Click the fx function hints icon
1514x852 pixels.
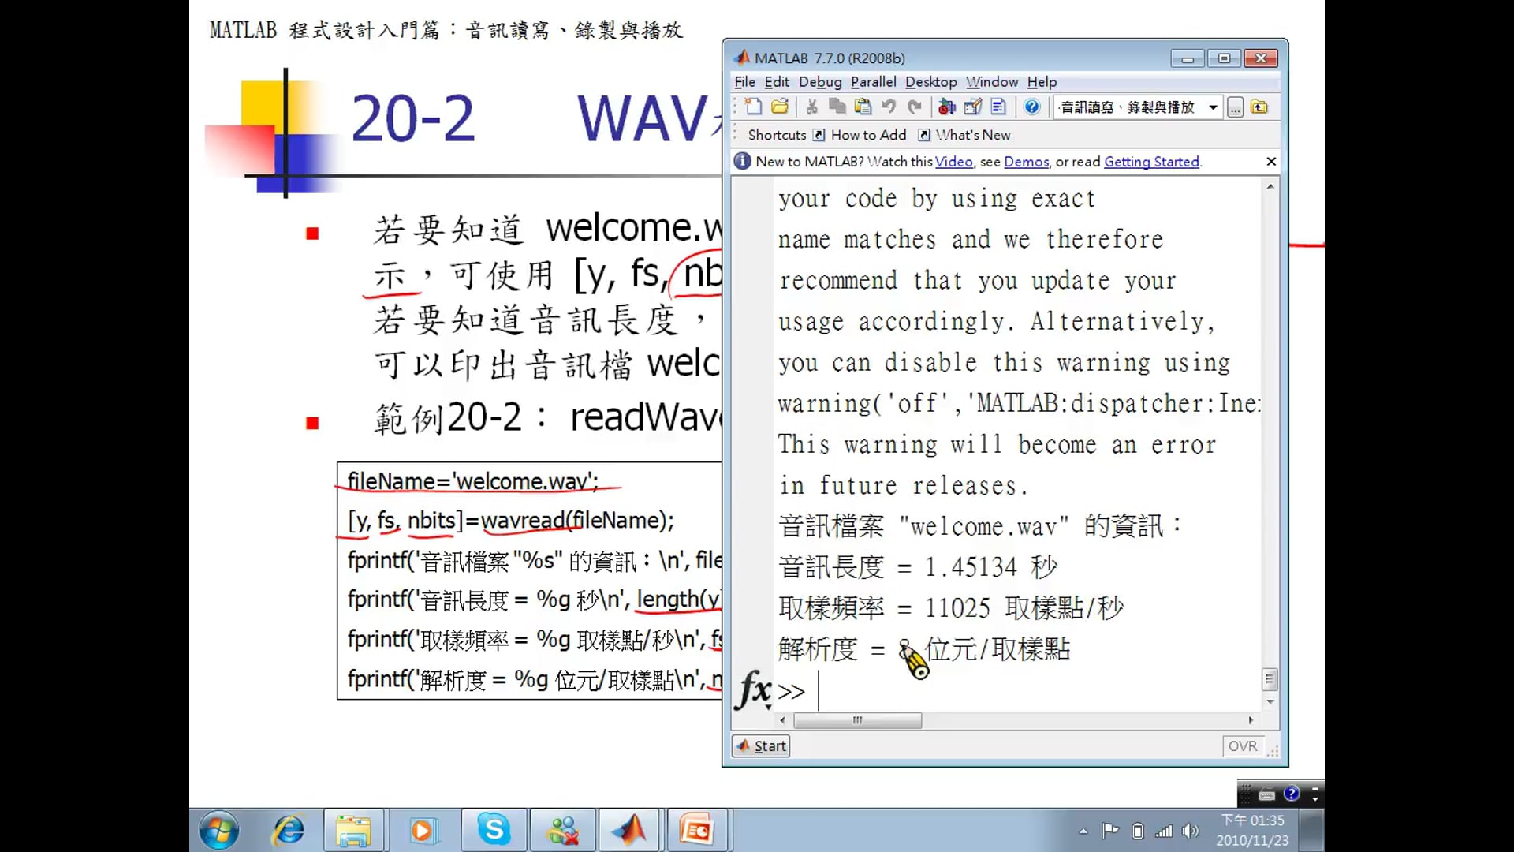pyautogui.click(x=753, y=690)
